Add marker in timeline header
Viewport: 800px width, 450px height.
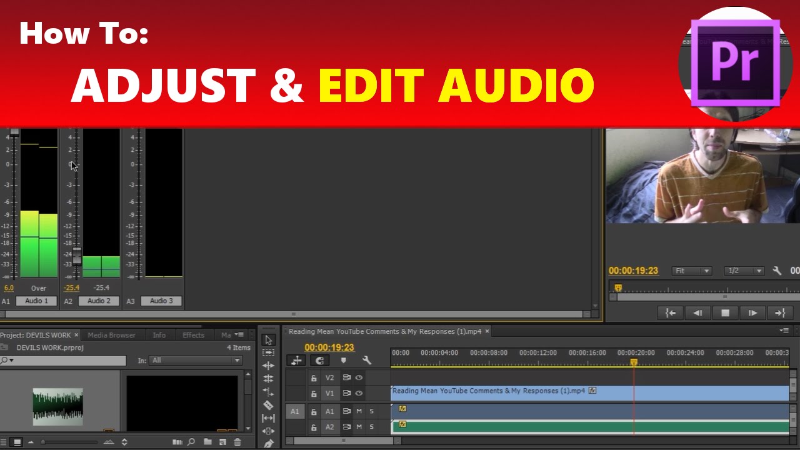(x=343, y=361)
